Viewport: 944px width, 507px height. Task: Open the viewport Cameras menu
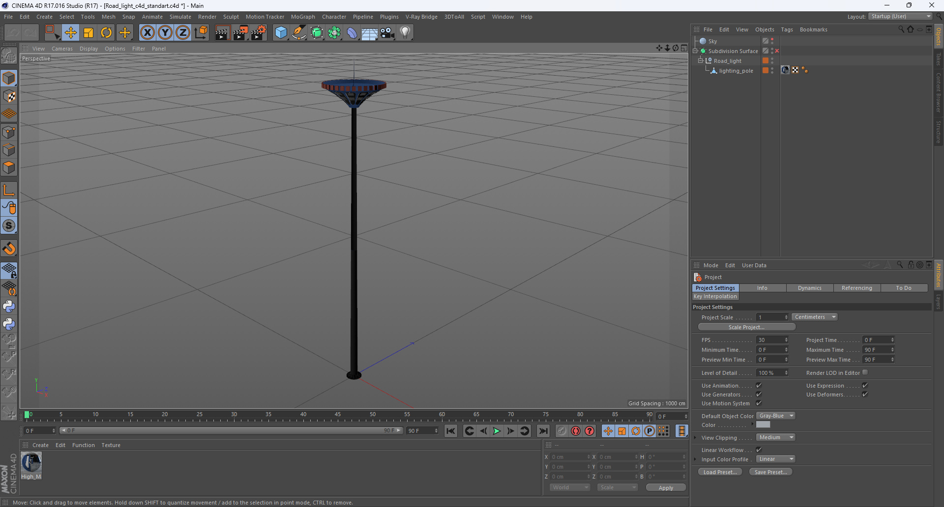click(62, 49)
